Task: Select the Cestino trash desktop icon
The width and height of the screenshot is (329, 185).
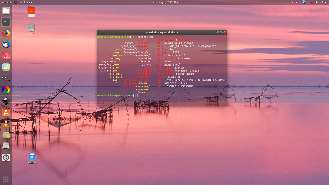Action: (x=32, y=159)
